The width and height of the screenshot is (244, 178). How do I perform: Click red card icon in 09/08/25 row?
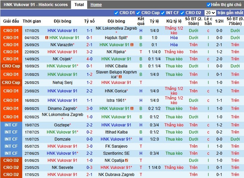tap(132, 109)
